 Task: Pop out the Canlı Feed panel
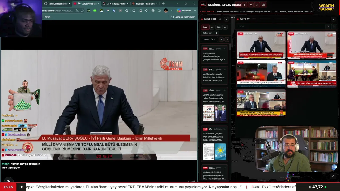tap(220, 19)
